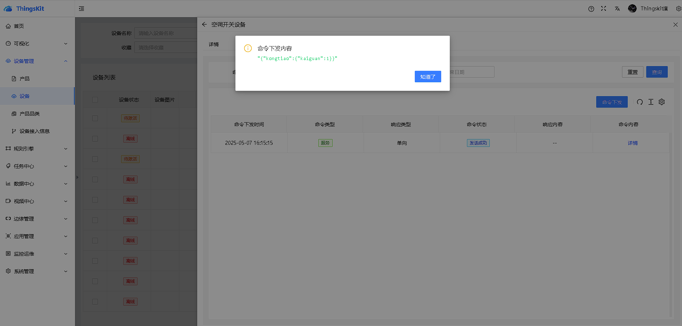Refresh the command table
The image size is (682, 326).
[639, 102]
